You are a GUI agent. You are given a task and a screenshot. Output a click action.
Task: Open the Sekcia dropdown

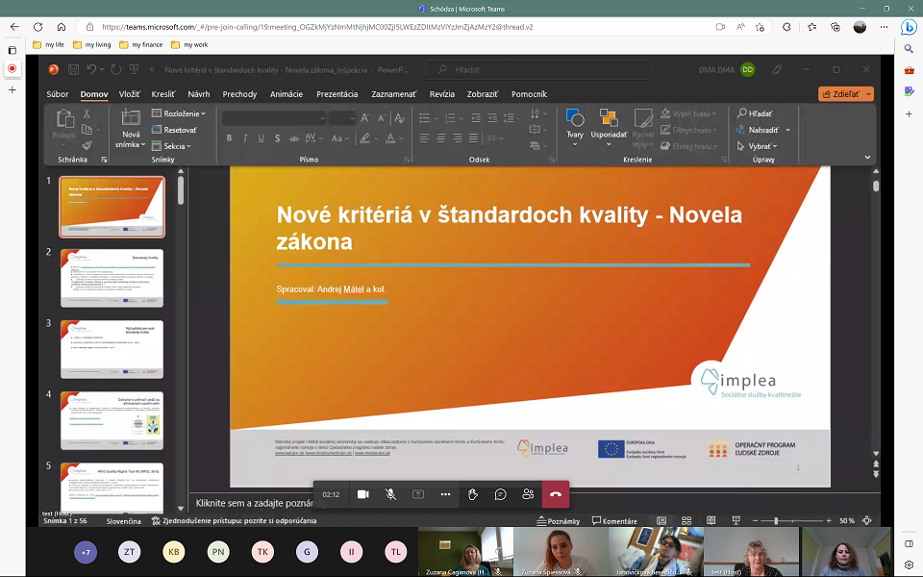pos(177,146)
